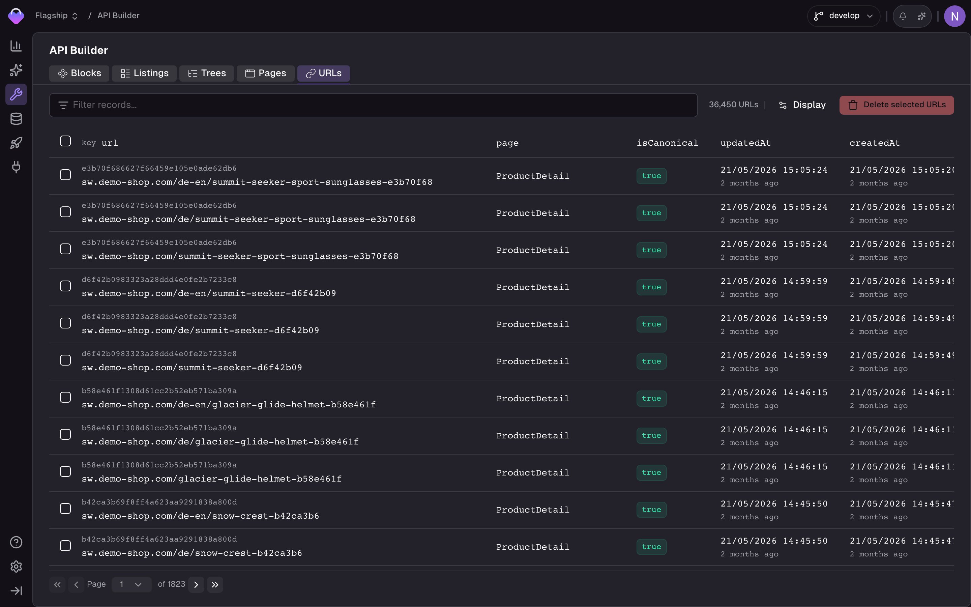Open the plug integrations sidebar icon
The height and width of the screenshot is (607, 971).
(16, 167)
